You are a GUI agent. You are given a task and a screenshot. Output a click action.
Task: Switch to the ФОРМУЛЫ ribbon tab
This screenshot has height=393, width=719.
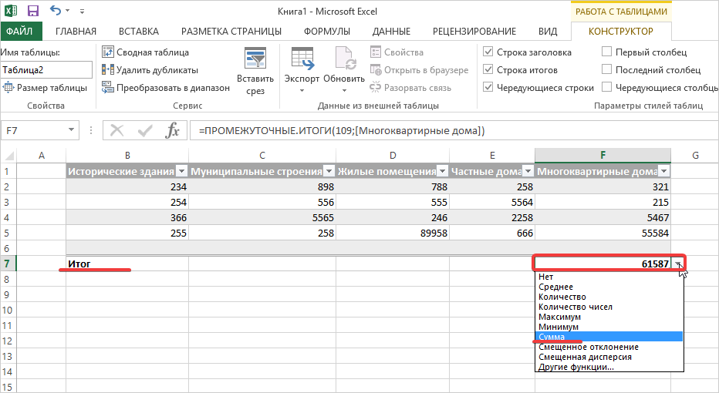(x=327, y=32)
